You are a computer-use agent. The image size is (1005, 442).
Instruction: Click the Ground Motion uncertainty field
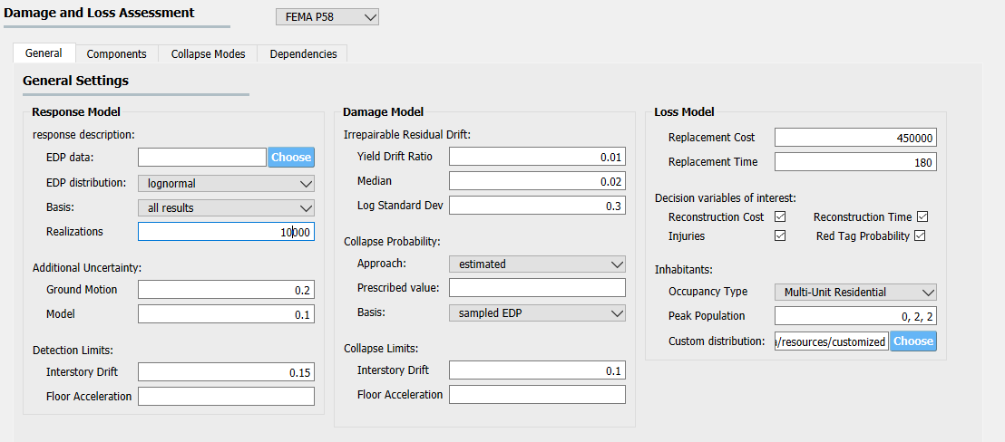226,290
